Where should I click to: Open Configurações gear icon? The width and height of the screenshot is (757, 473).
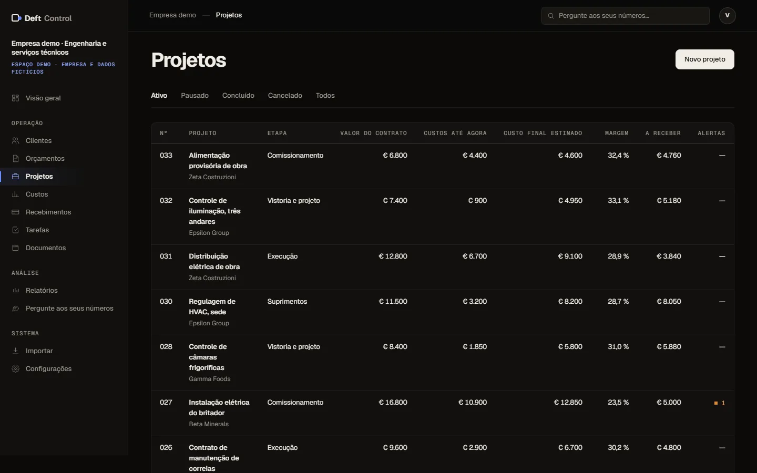(15, 369)
